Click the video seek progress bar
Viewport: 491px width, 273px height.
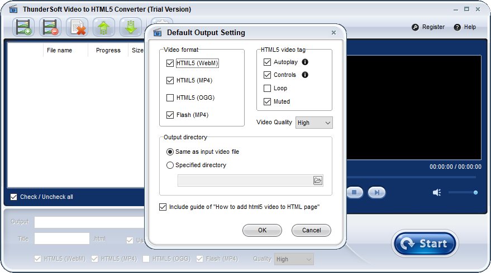pos(411,177)
